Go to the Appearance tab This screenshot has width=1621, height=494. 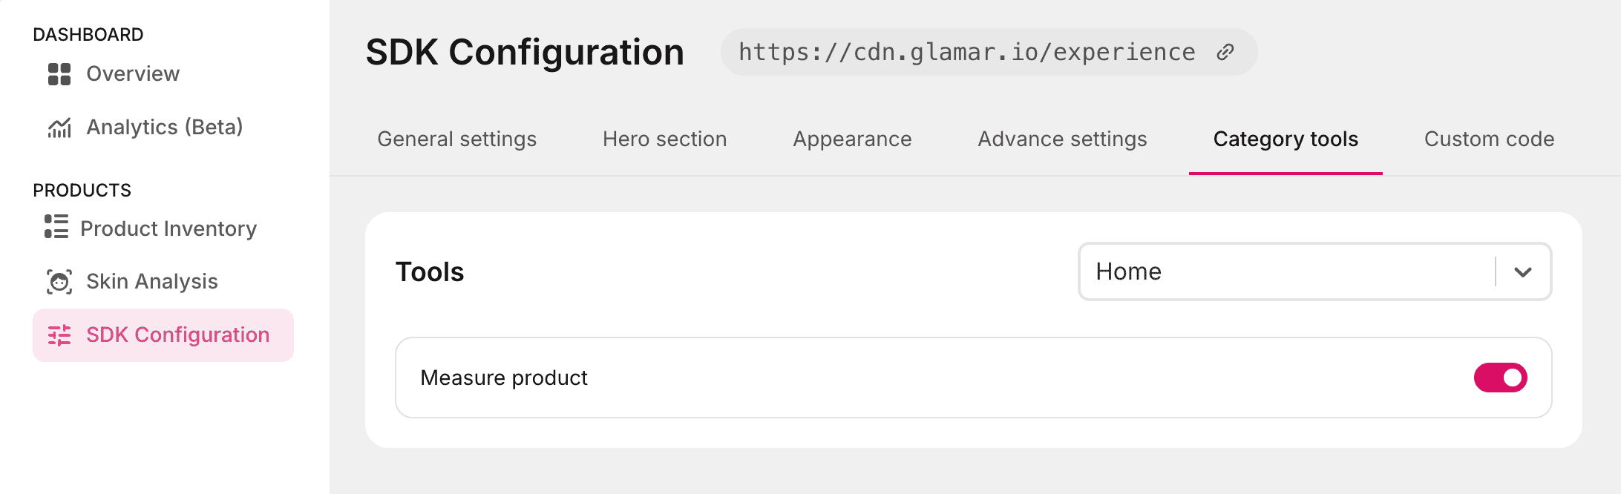[x=852, y=139]
